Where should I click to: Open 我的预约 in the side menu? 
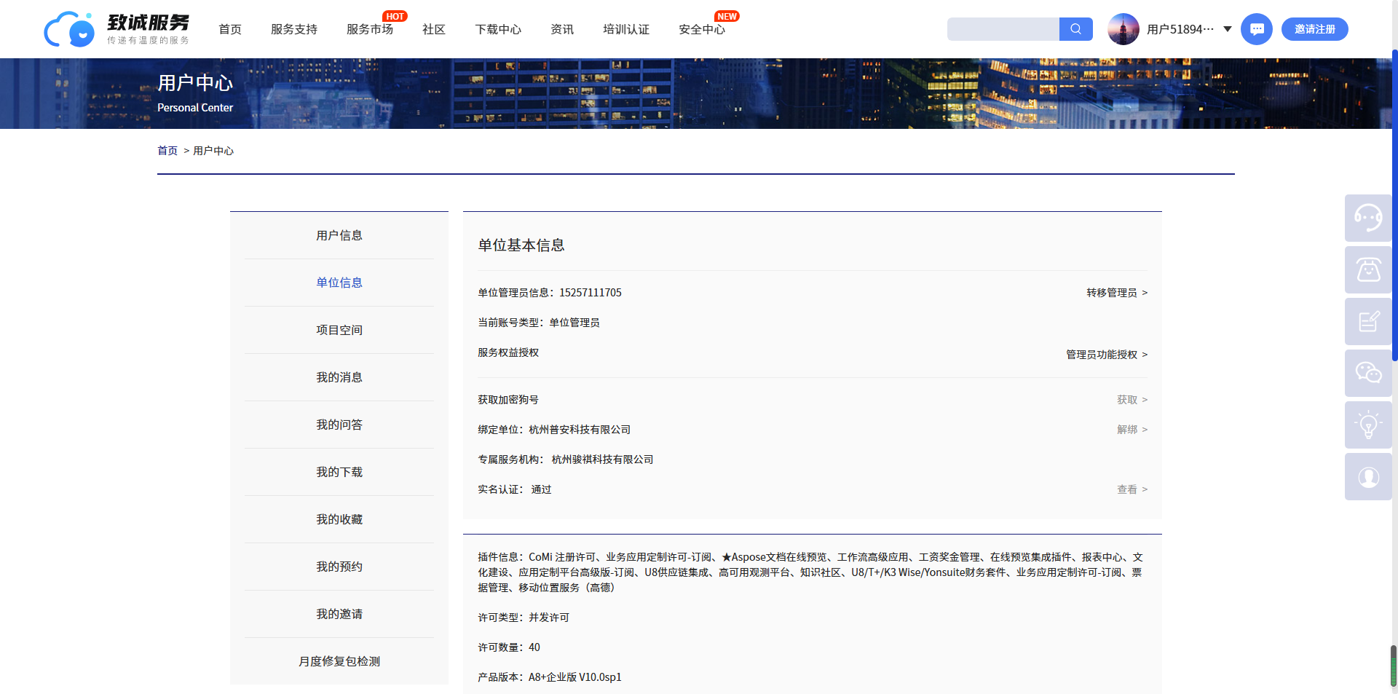pyautogui.click(x=339, y=567)
